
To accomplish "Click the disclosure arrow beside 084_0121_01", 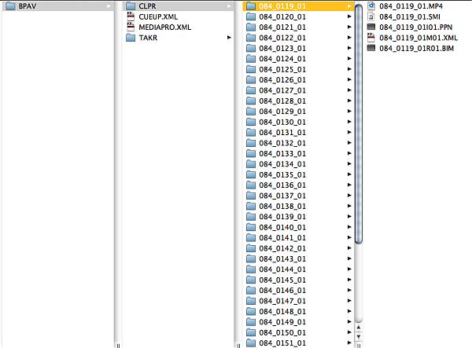I will tap(349, 27).
